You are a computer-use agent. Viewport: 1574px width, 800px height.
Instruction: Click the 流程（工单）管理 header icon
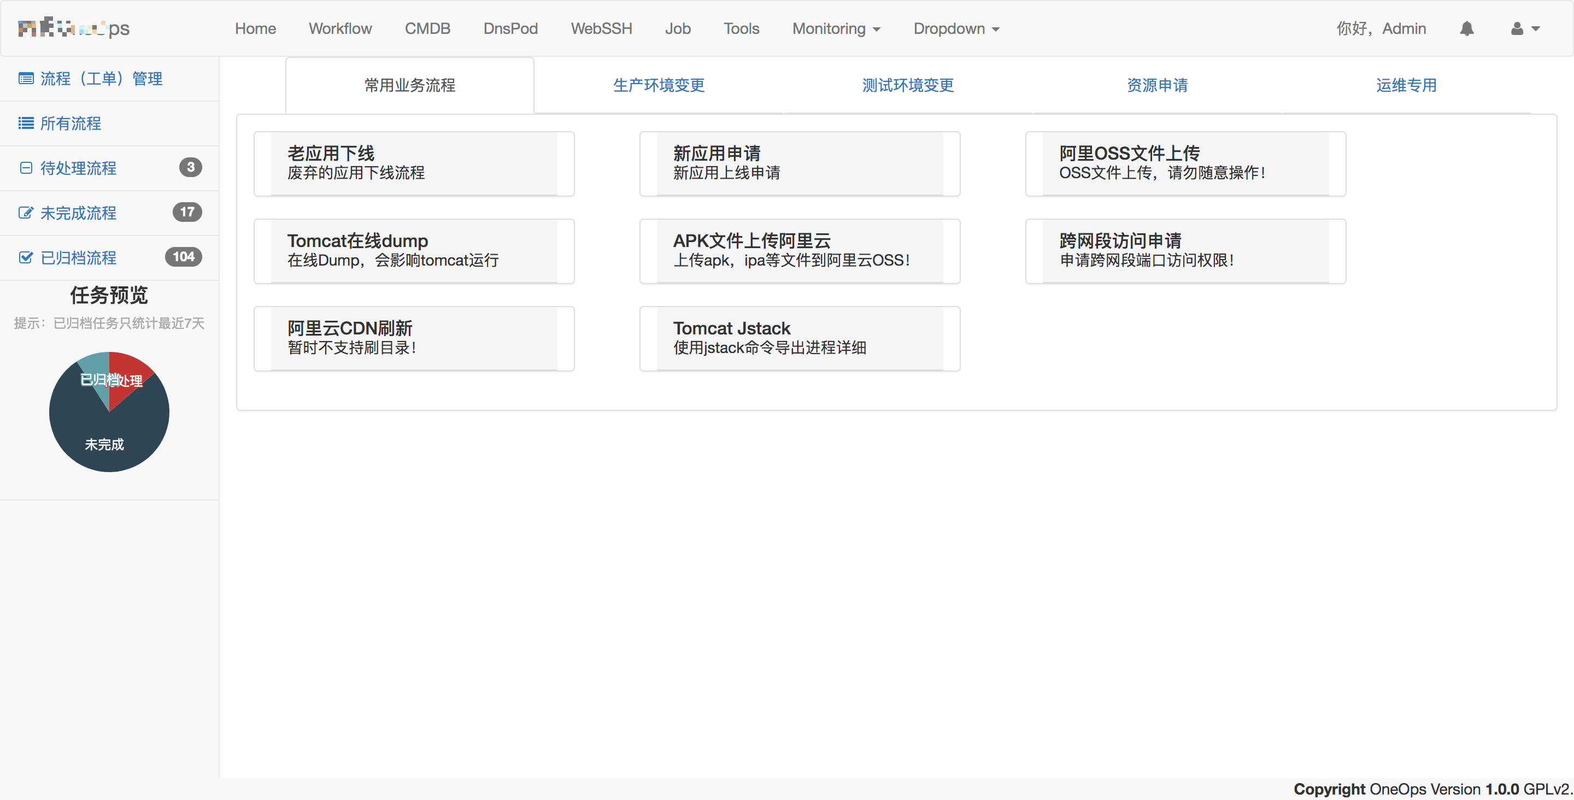click(26, 78)
